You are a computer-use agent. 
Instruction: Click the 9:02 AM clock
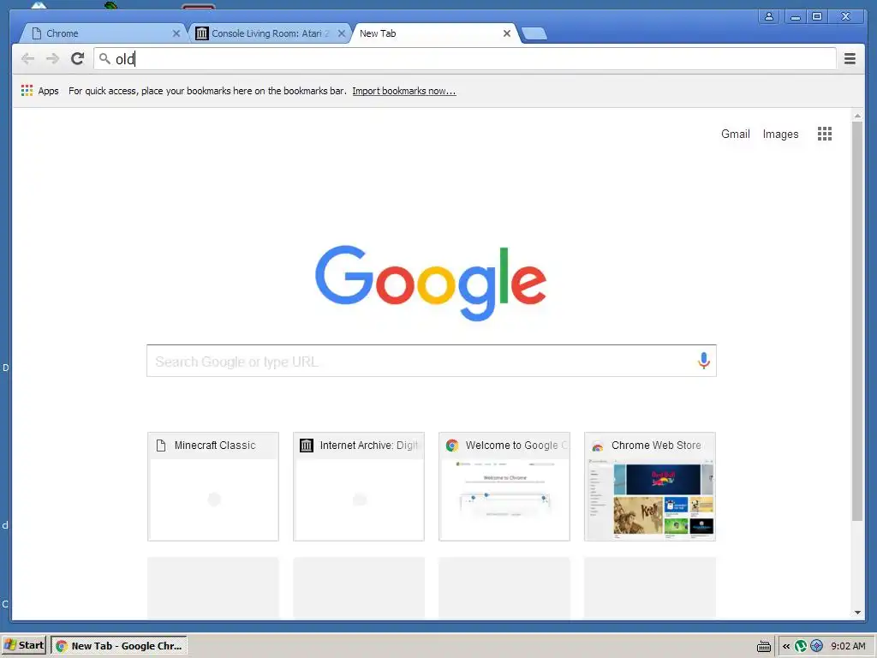[x=848, y=646]
